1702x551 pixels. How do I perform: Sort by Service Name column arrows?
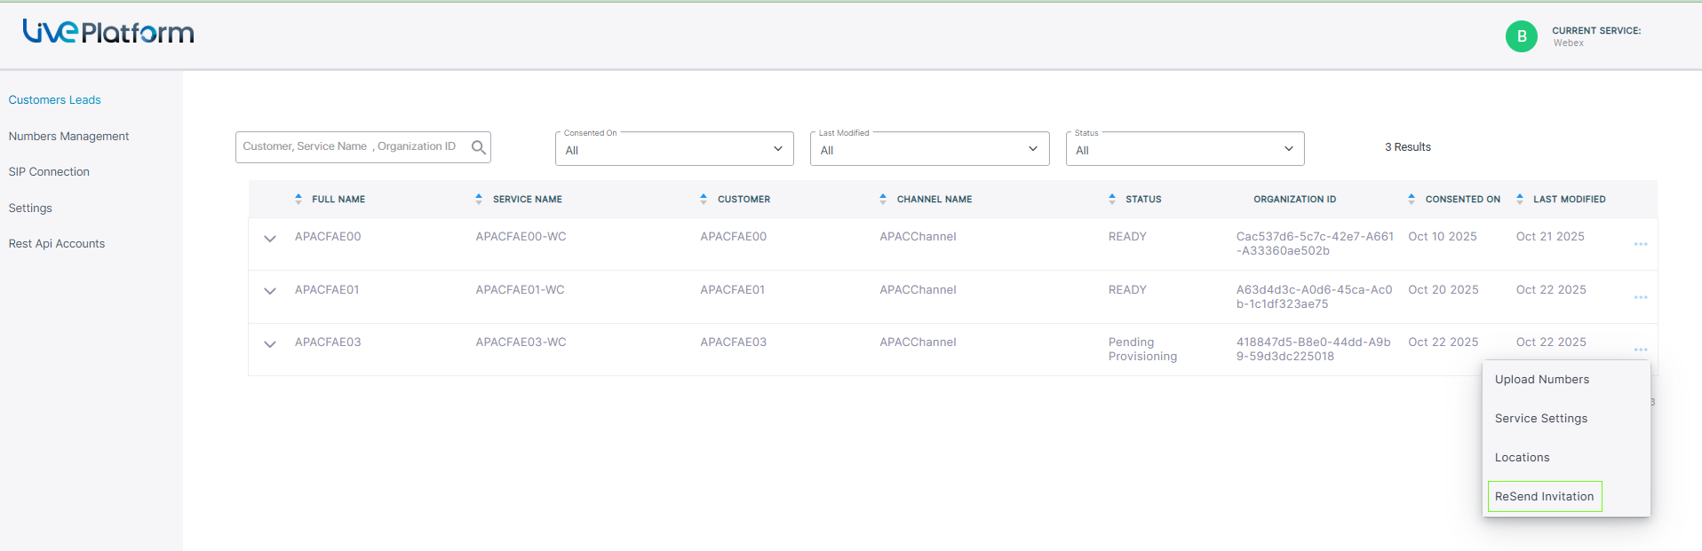point(479,200)
